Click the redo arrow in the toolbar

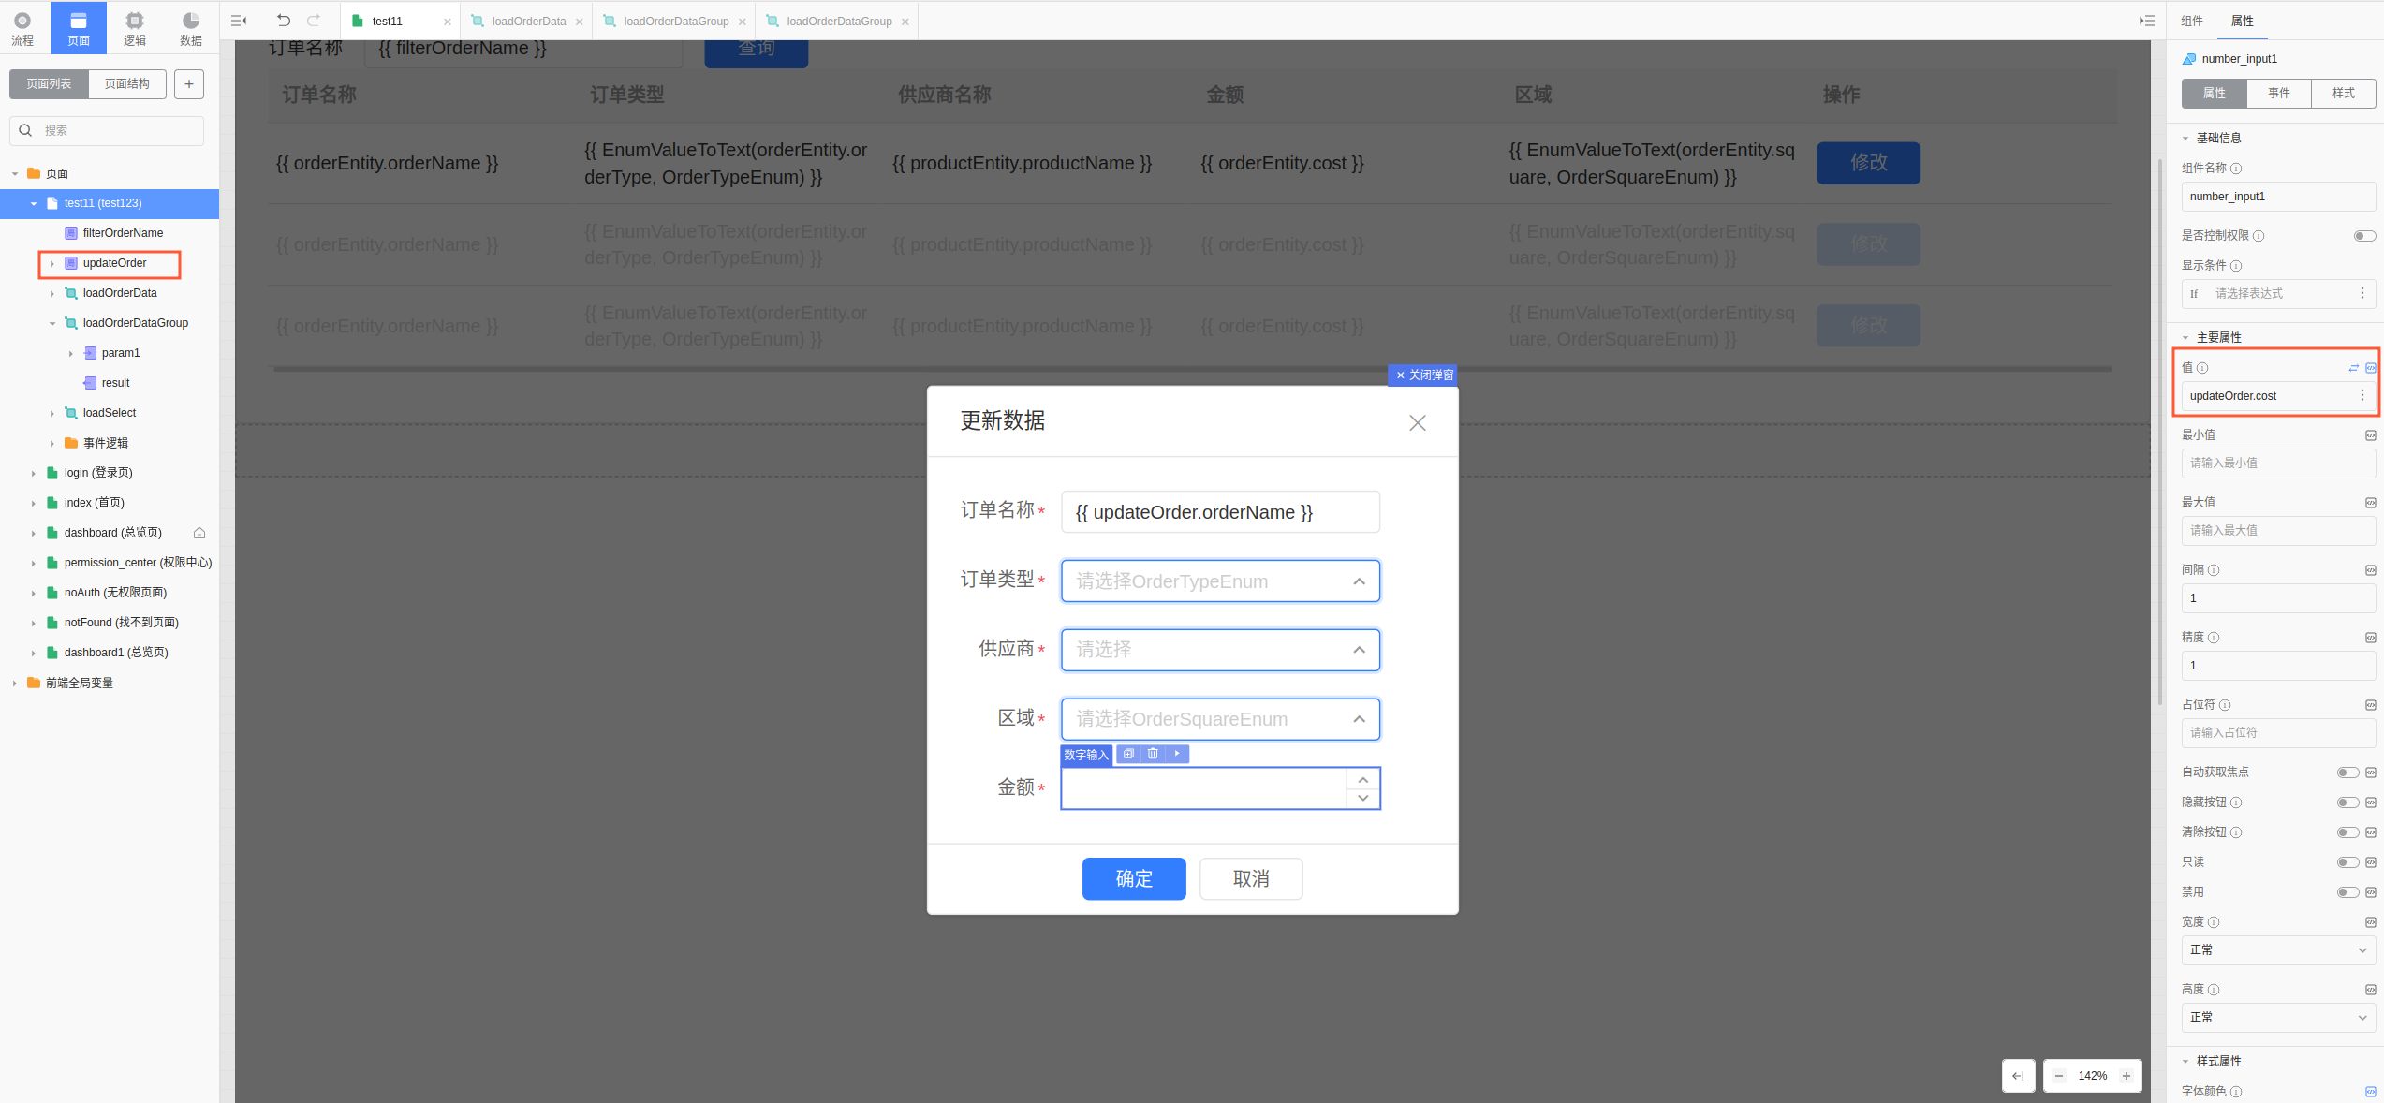[314, 21]
